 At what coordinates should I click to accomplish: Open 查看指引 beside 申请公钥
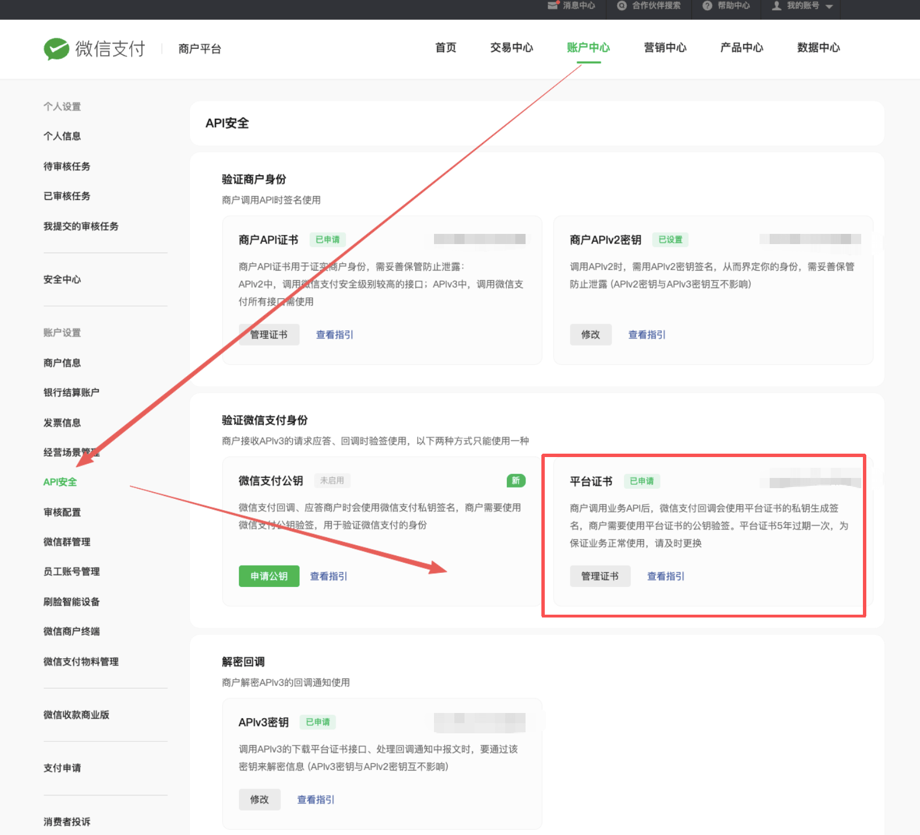click(328, 576)
